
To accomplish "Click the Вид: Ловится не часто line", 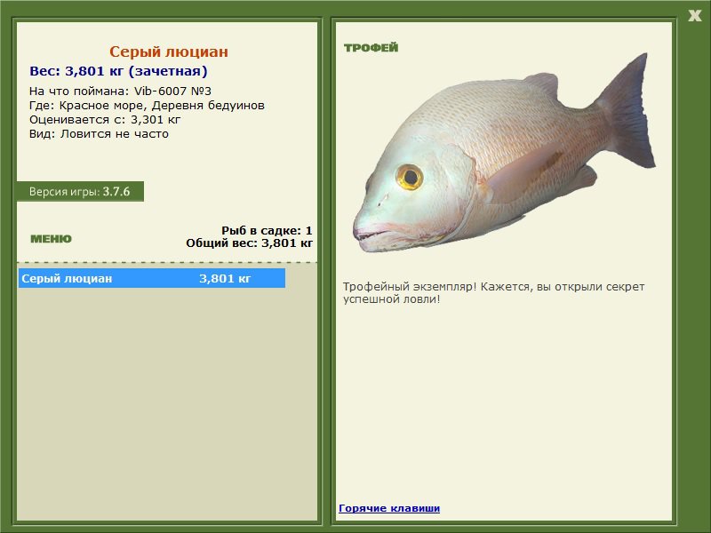I will [x=99, y=134].
